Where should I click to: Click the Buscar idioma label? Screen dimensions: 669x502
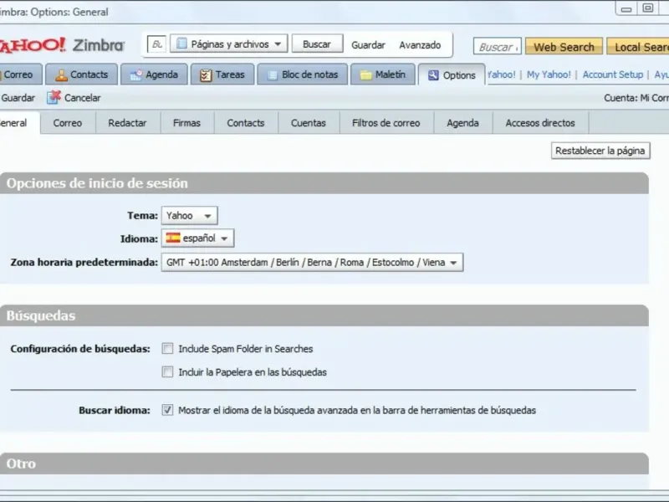pos(115,410)
